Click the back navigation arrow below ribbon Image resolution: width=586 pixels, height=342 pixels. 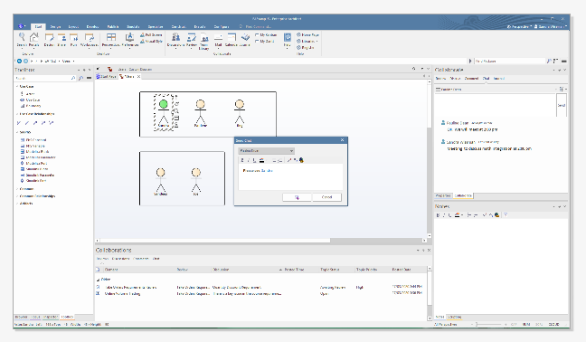[x=19, y=61]
